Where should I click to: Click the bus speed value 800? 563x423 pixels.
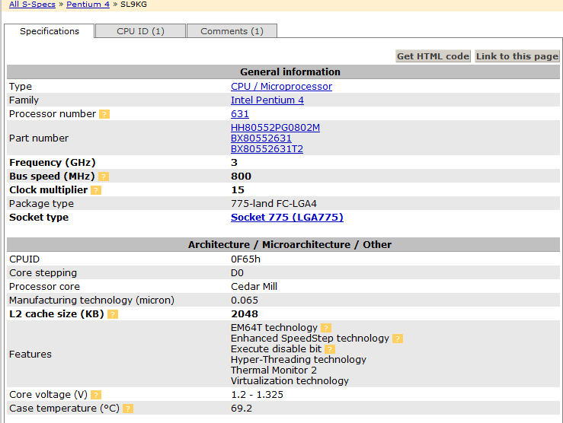(x=241, y=176)
